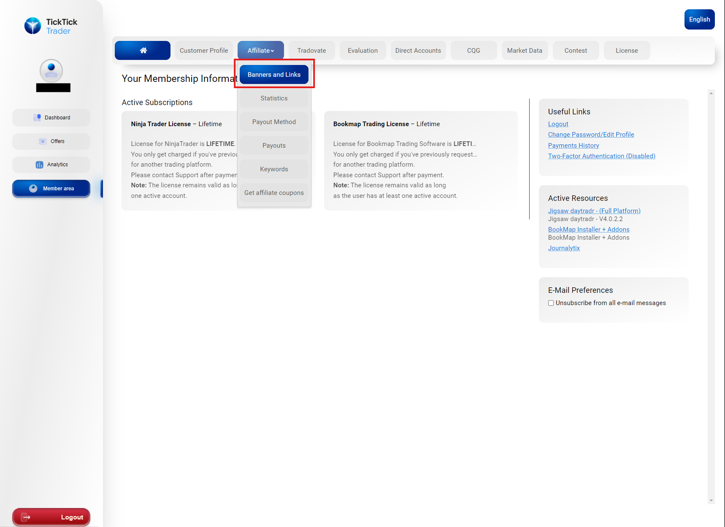The width and height of the screenshot is (725, 527).
Task: Open the License tab
Action: 627,50
